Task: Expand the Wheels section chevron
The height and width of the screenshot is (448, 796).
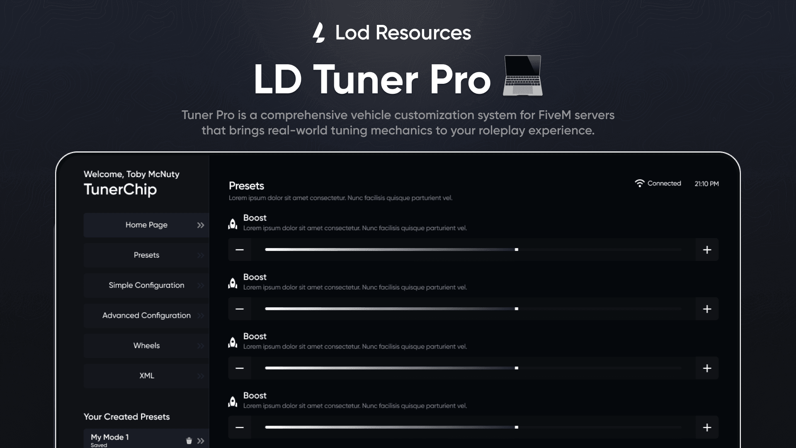Action: (x=200, y=346)
